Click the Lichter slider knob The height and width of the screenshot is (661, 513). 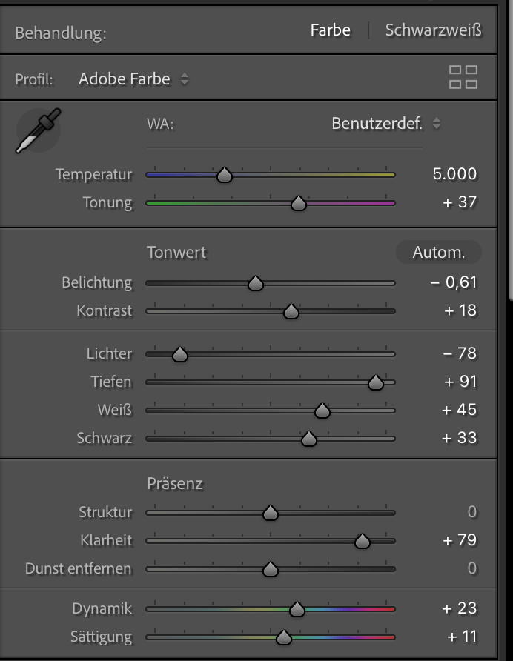(179, 355)
